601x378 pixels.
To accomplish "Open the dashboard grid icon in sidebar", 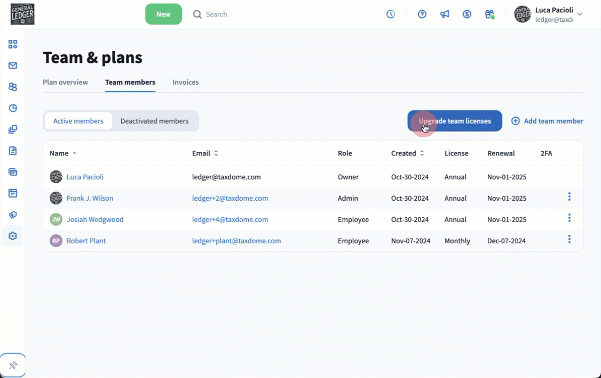I will tap(13, 44).
